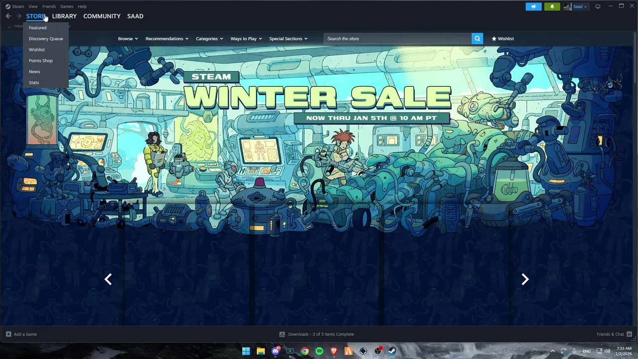Open Google Chrome from the taskbar
The height and width of the screenshot is (359, 638).
click(305, 351)
